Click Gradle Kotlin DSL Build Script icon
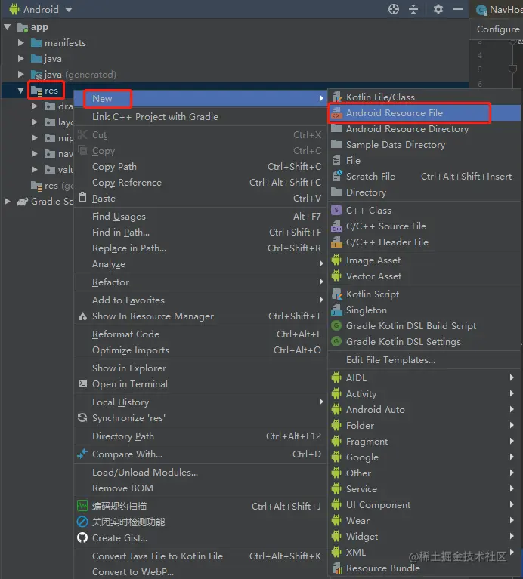 (x=336, y=325)
